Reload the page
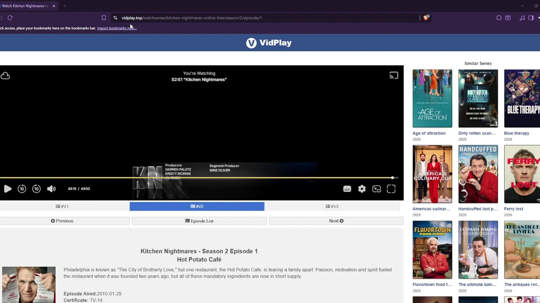This screenshot has height=303, width=540. point(10,18)
